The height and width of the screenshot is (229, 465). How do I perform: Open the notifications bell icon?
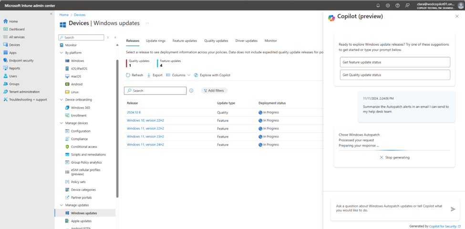tap(378, 5)
